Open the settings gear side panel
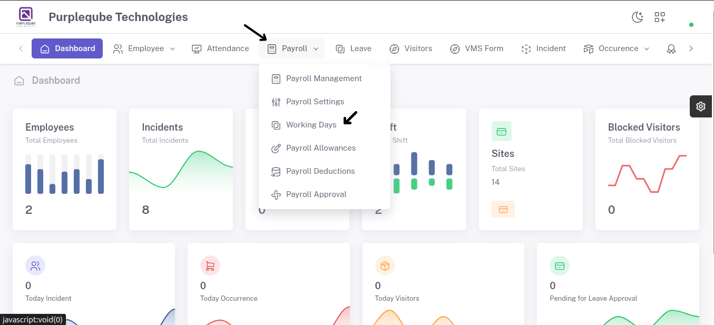Image resolution: width=714 pixels, height=325 pixels. [x=701, y=106]
